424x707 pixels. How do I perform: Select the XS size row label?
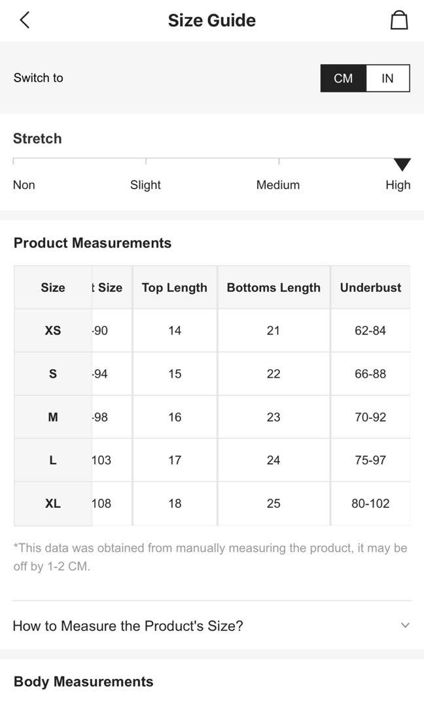click(x=53, y=331)
